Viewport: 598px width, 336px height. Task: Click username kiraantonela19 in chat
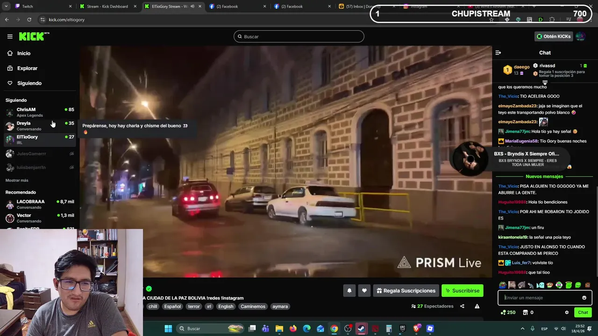tap(513, 237)
